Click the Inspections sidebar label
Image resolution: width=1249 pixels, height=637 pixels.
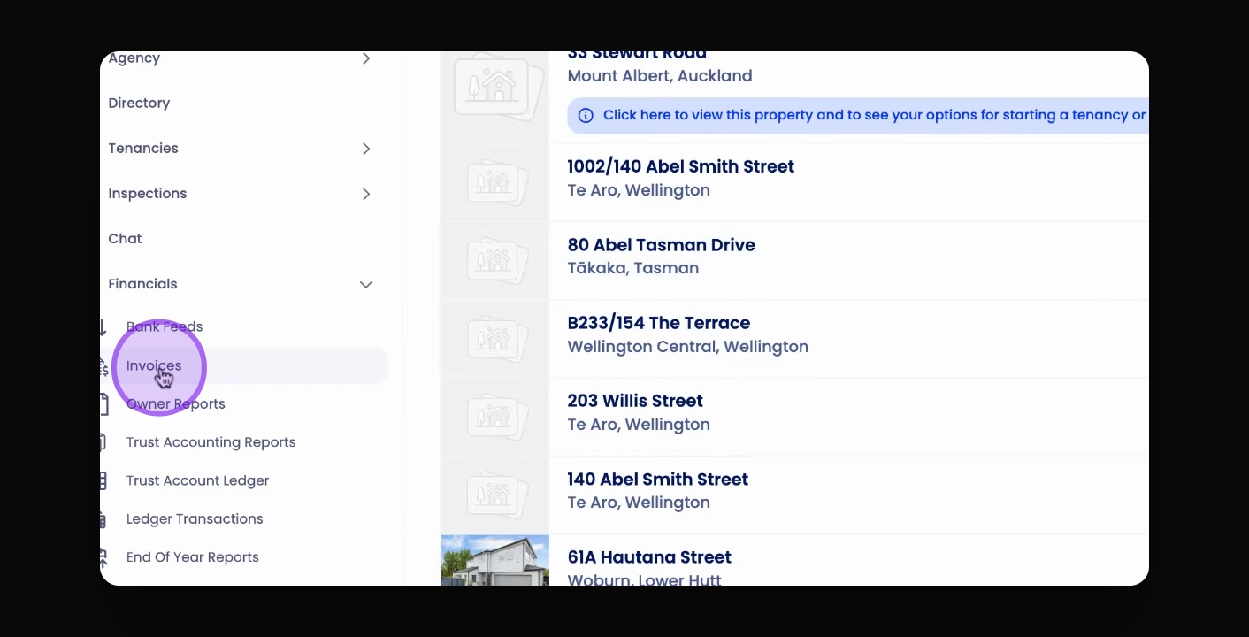pos(148,193)
